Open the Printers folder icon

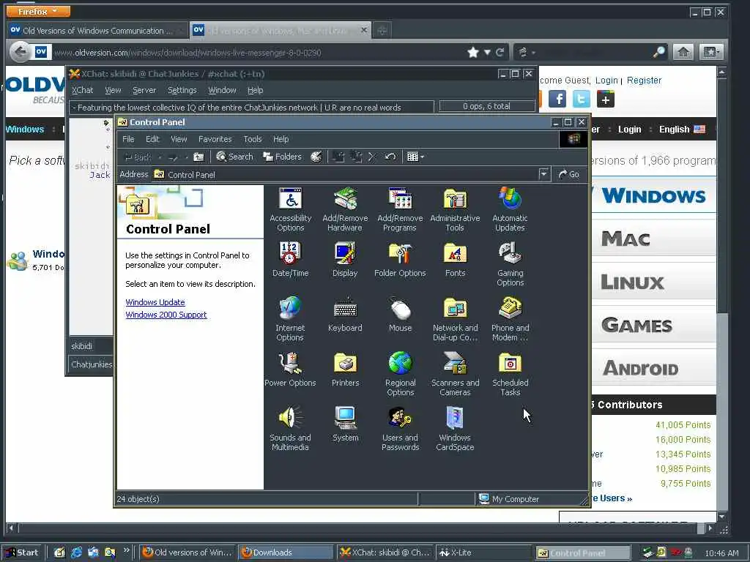345,369
